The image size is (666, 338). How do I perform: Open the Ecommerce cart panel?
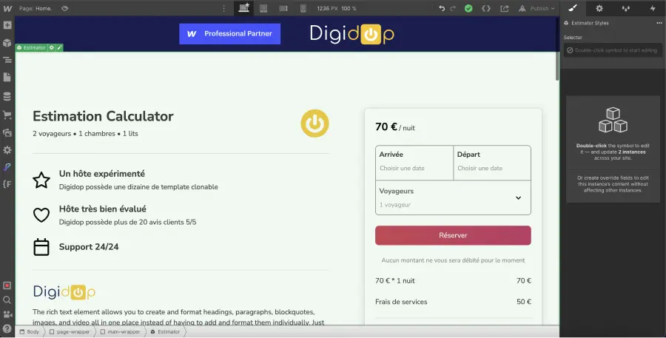coord(7,115)
